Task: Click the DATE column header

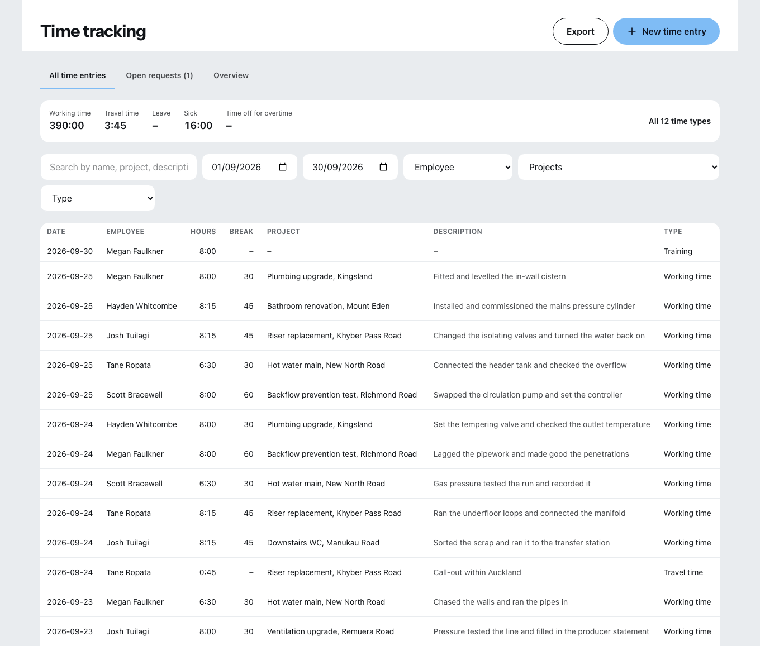Action: point(56,232)
